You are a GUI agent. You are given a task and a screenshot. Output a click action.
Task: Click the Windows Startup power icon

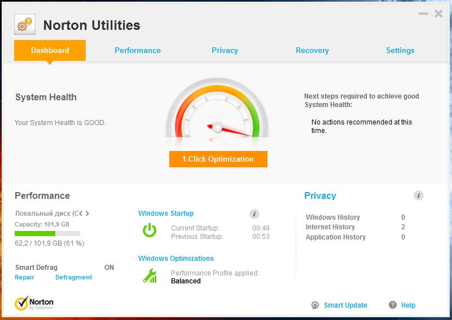(150, 230)
